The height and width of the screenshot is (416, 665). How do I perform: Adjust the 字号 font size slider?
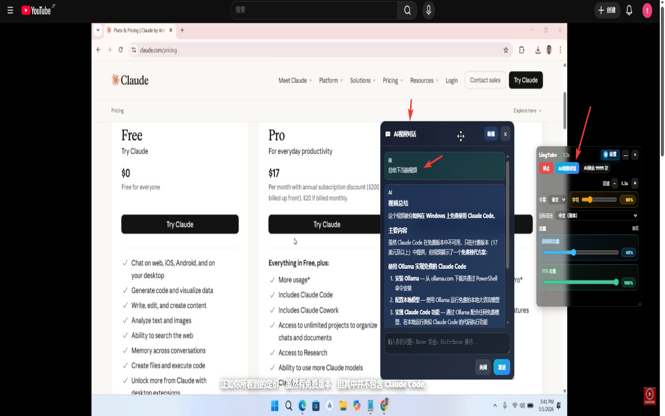tap(599, 200)
